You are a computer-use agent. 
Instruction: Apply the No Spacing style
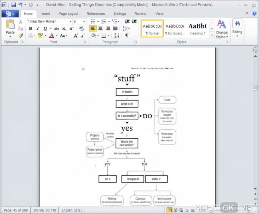click(x=175, y=28)
